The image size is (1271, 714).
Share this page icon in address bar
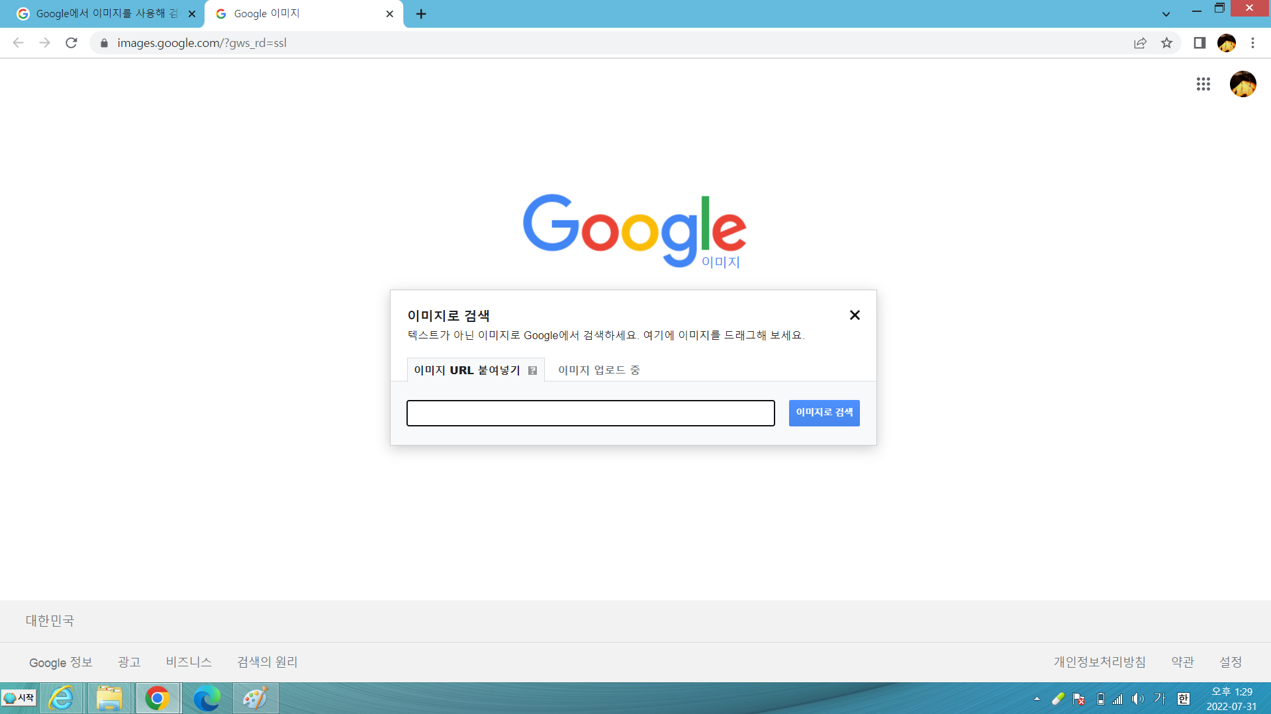pos(1140,43)
